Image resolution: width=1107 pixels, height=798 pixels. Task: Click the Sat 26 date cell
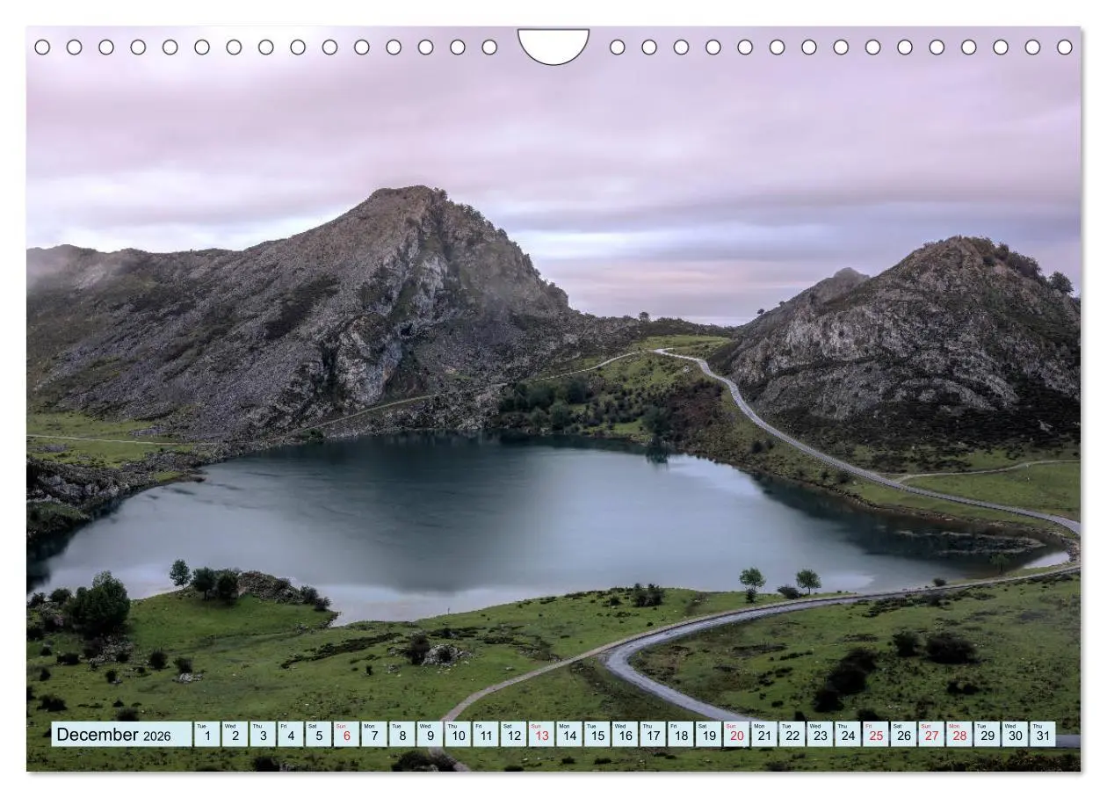(x=903, y=735)
